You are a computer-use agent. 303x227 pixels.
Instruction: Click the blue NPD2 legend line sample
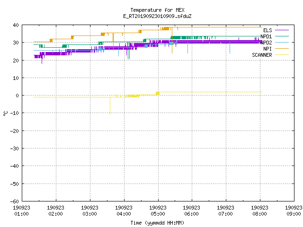[282, 42]
